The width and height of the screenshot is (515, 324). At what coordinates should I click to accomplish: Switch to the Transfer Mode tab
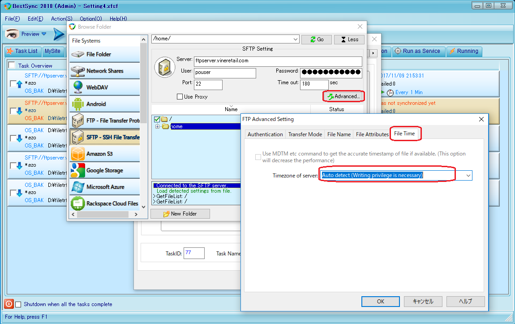[305, 134]
